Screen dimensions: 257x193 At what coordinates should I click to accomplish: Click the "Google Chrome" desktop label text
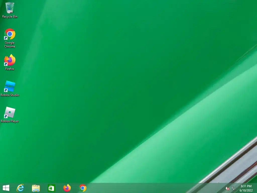[10, 45]
